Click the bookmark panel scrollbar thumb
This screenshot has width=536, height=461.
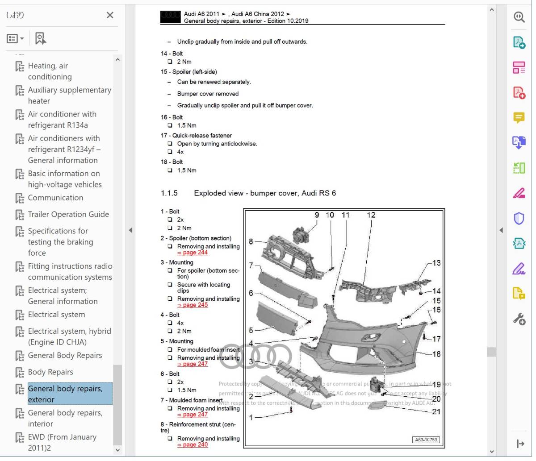pyautogui.click(x=117, y=405)
